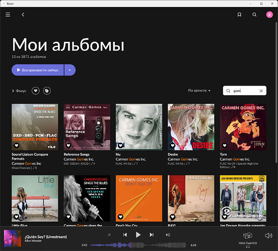The width and height of the screenshot is (278, 251).
Task: Toggle the tag filter button
Action: 47,91
